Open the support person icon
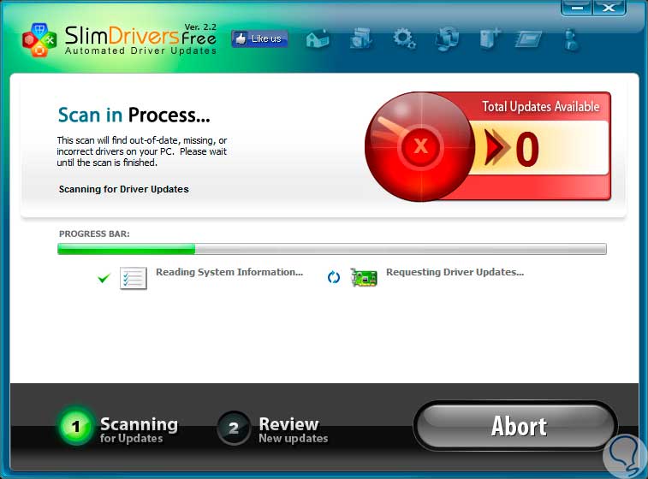The image size is (648, 479). [x=572, y=39]
